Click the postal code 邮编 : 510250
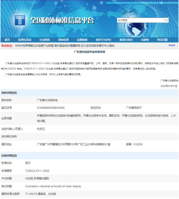 [134, 144]
